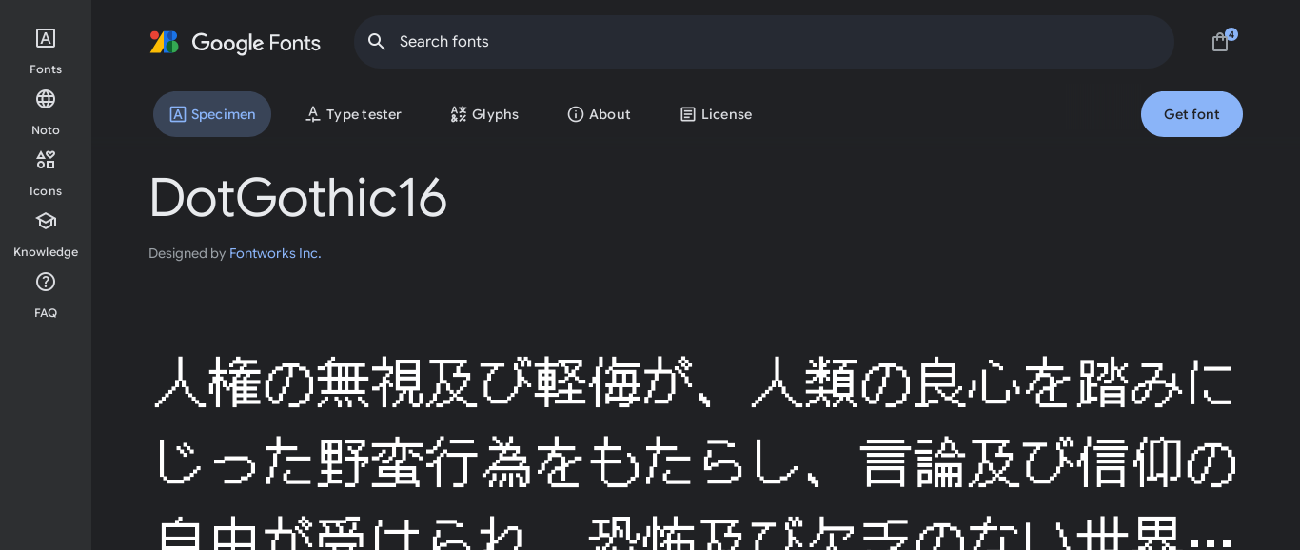Open the Fonts section in the sidebar
This screenshot has width=1300, height=550.
point(46,39)
